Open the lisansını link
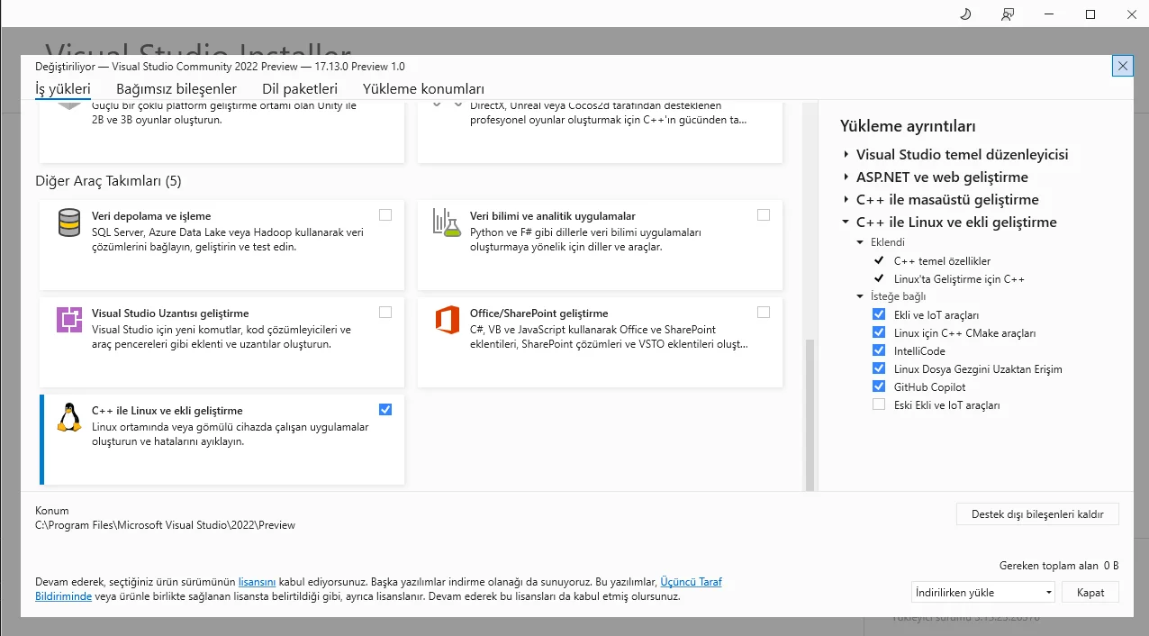The width and height of the screenshot is (1149, 636). 257,582
